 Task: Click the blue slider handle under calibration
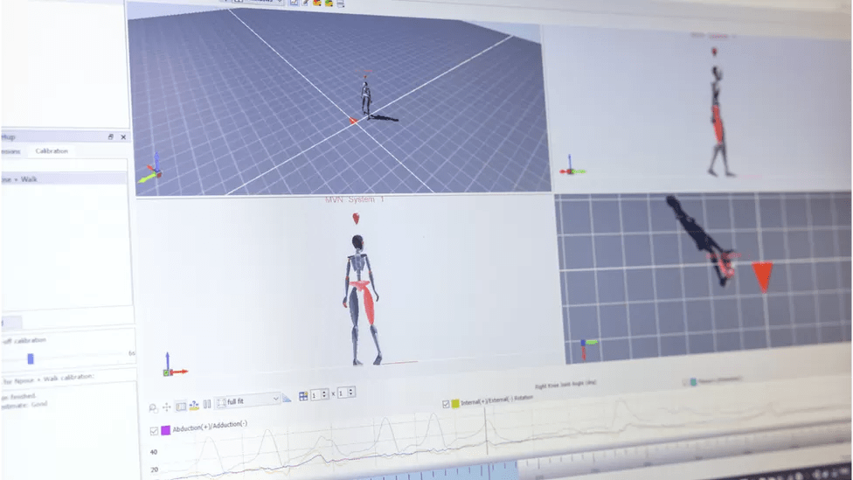tap(31, 358)
